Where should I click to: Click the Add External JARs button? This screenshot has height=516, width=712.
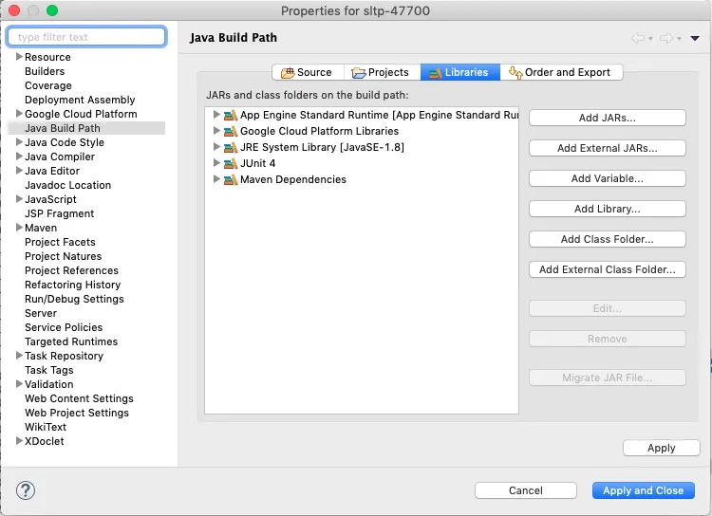(607, 148)
